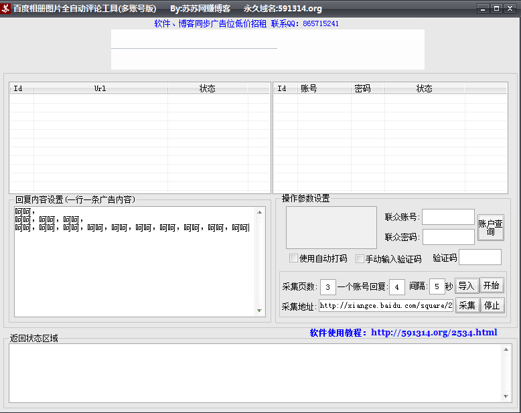Screen dimensions: 521x413
Task: Start commenting with the 开始 button
Action: pyautogui.click(x=492, y=286)
